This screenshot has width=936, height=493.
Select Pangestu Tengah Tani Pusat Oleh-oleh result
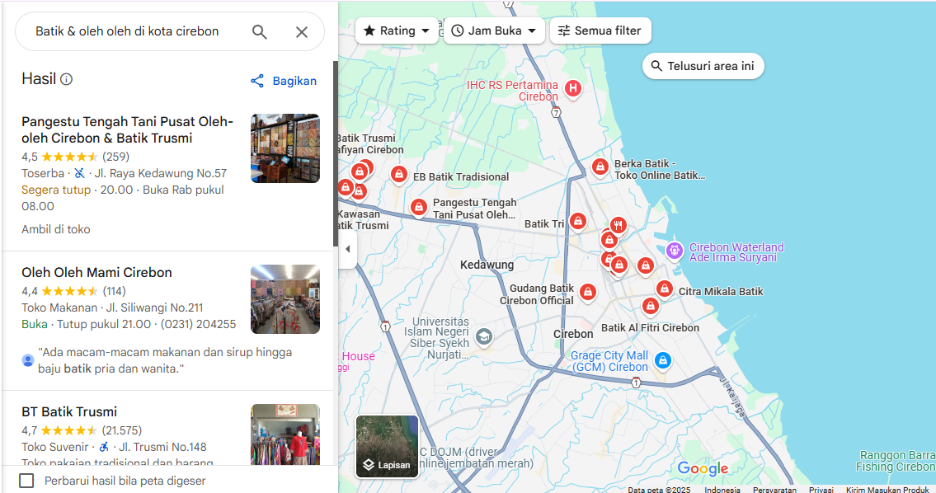[x=127, y=129]
